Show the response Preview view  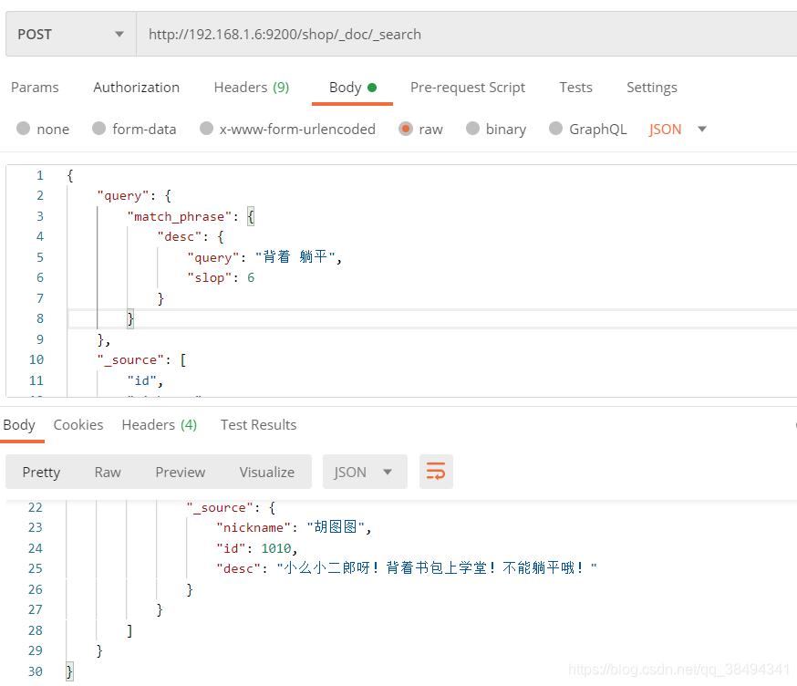tap(180, 472)
